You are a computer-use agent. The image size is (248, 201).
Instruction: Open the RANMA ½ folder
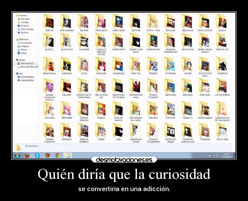click(x=188, y=110)
